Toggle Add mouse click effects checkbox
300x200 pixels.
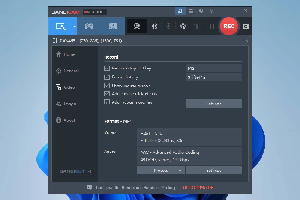coord(107,94)
